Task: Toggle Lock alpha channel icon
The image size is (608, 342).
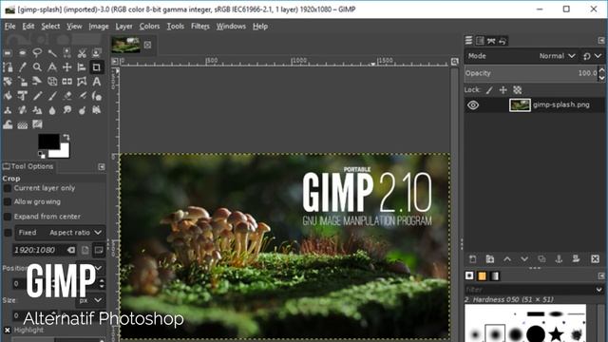Action: (517, 90)
